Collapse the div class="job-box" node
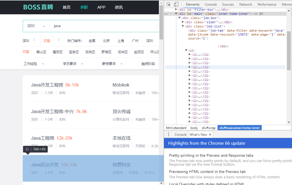The height and width of the screenshot is (185, 292). [179, 18]
